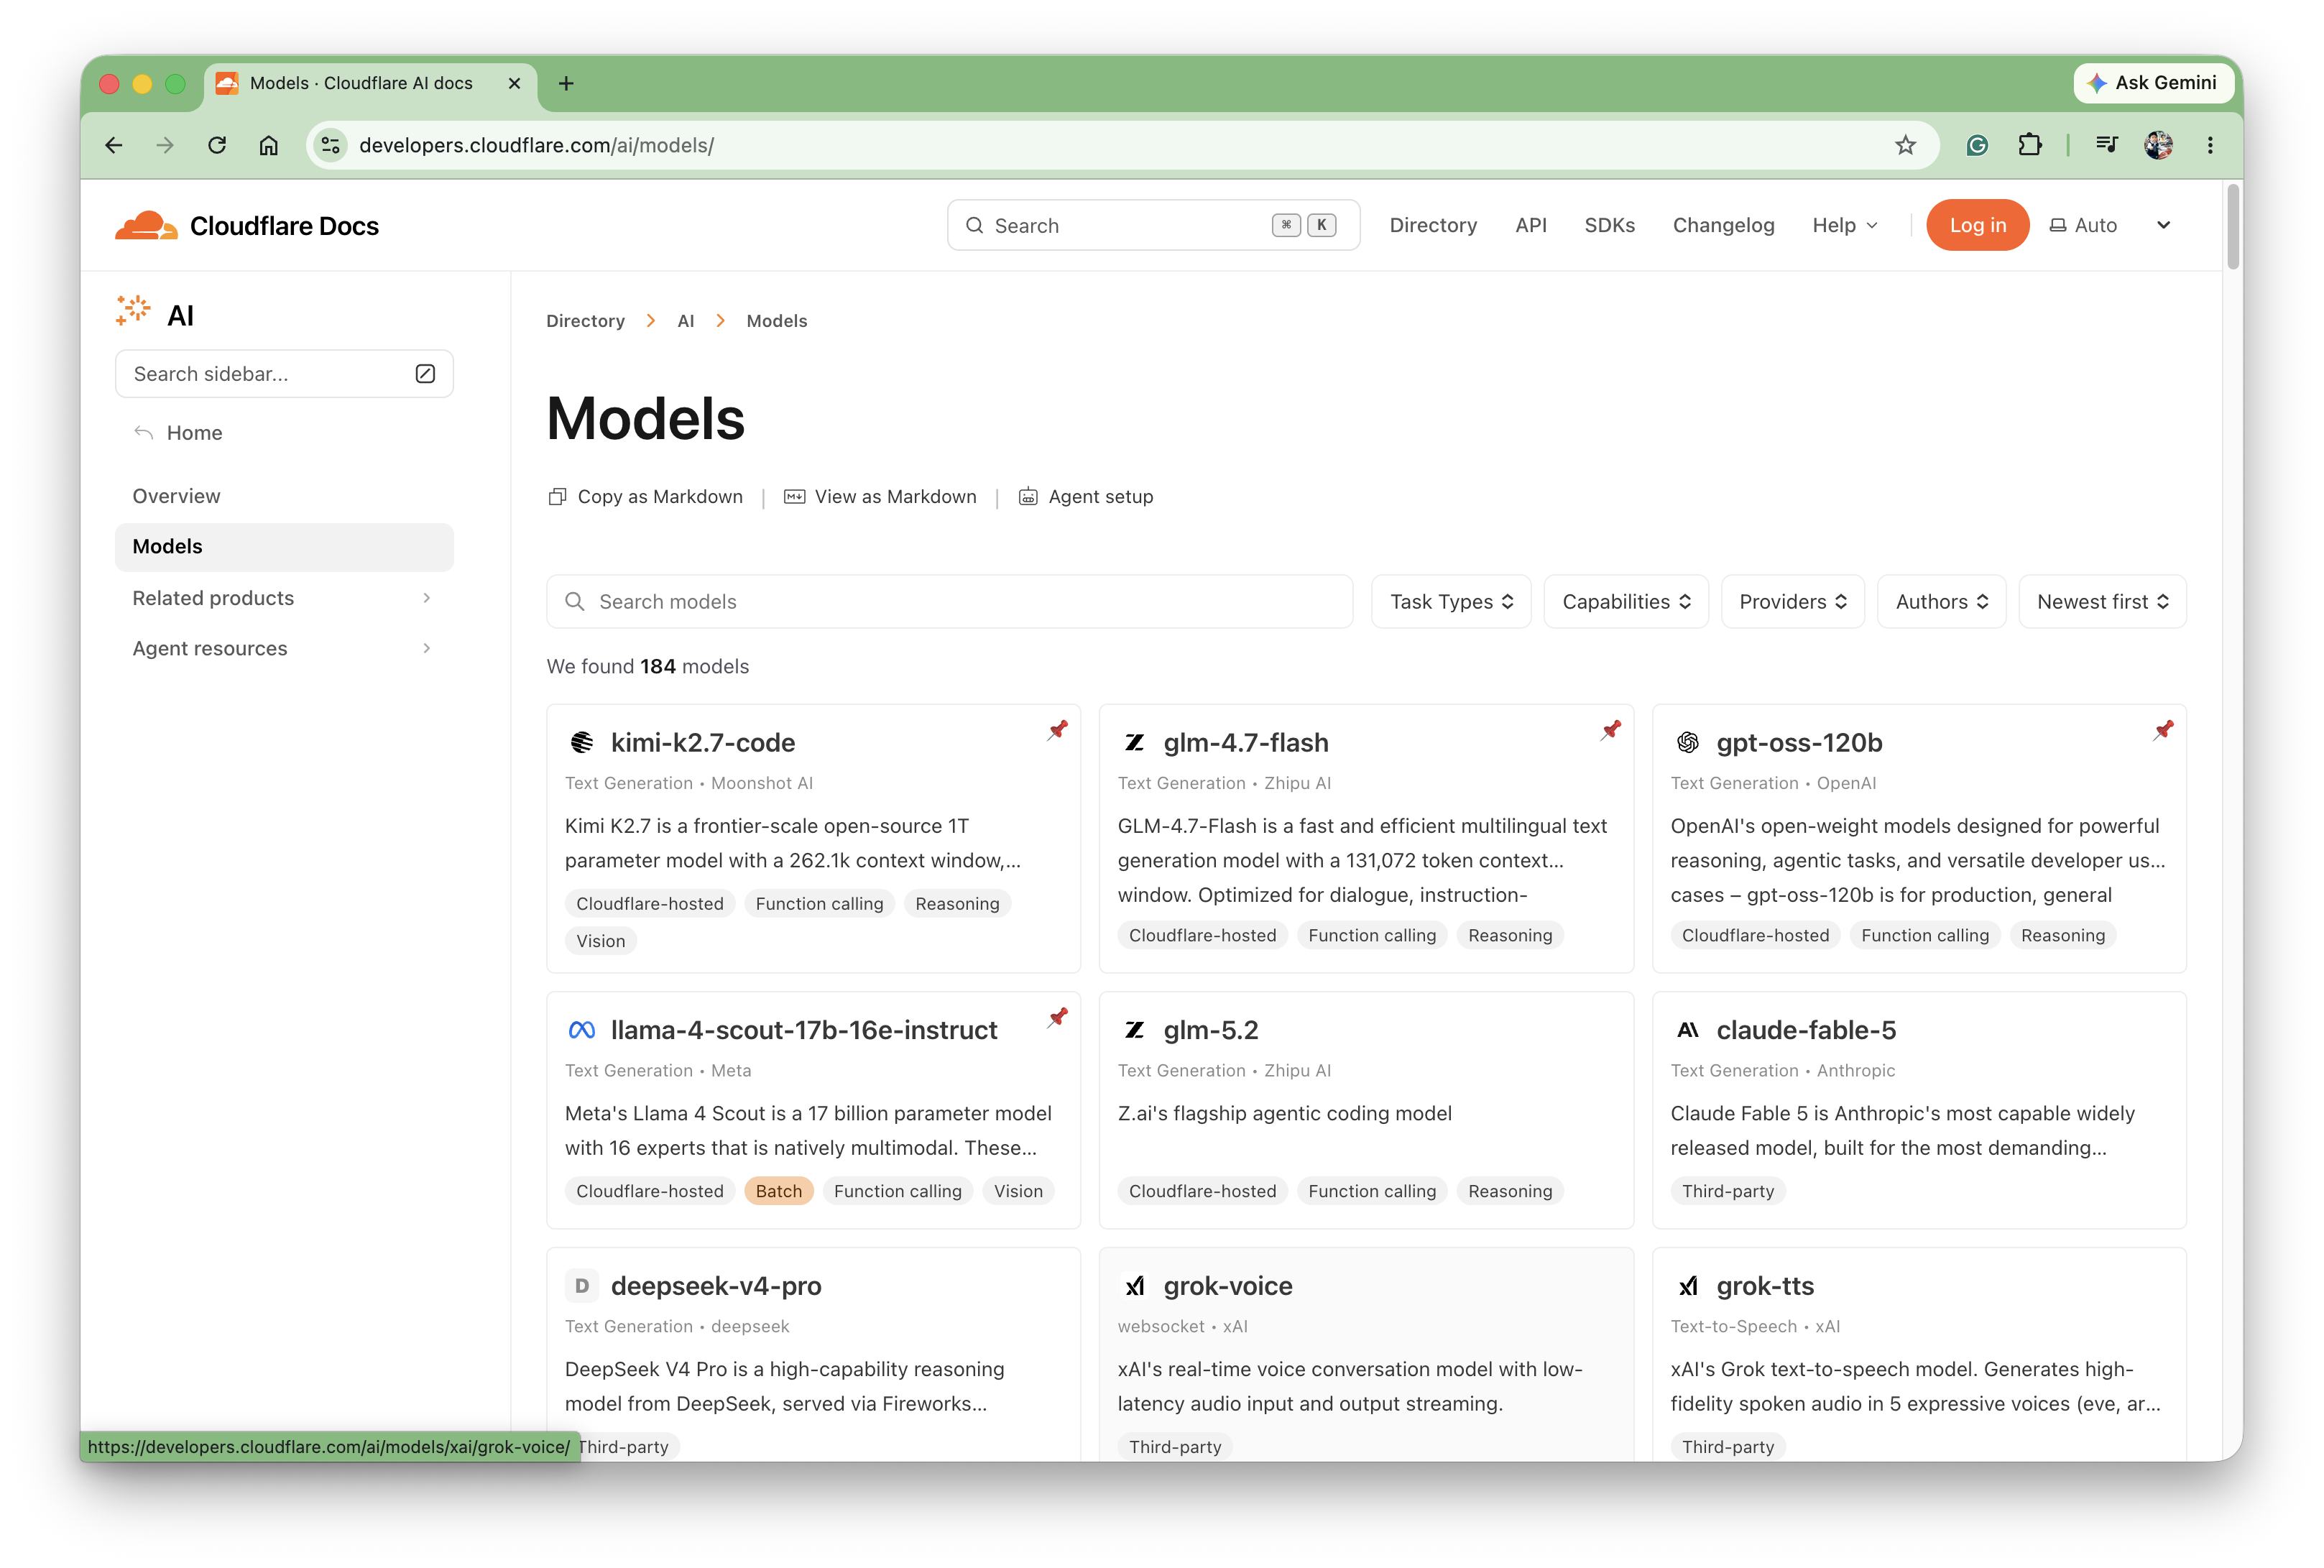Click the pin icon on glm-4.7-flash card
This screenshot has height=1568, width=2324.
pyautogui.click(x=1610, y=730)
